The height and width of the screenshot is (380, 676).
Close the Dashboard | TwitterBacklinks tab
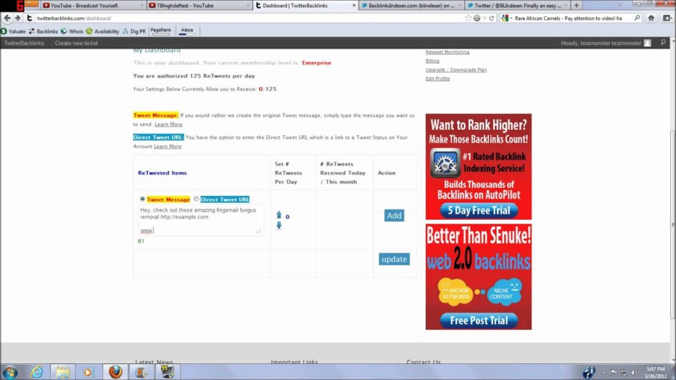[354, 5]
